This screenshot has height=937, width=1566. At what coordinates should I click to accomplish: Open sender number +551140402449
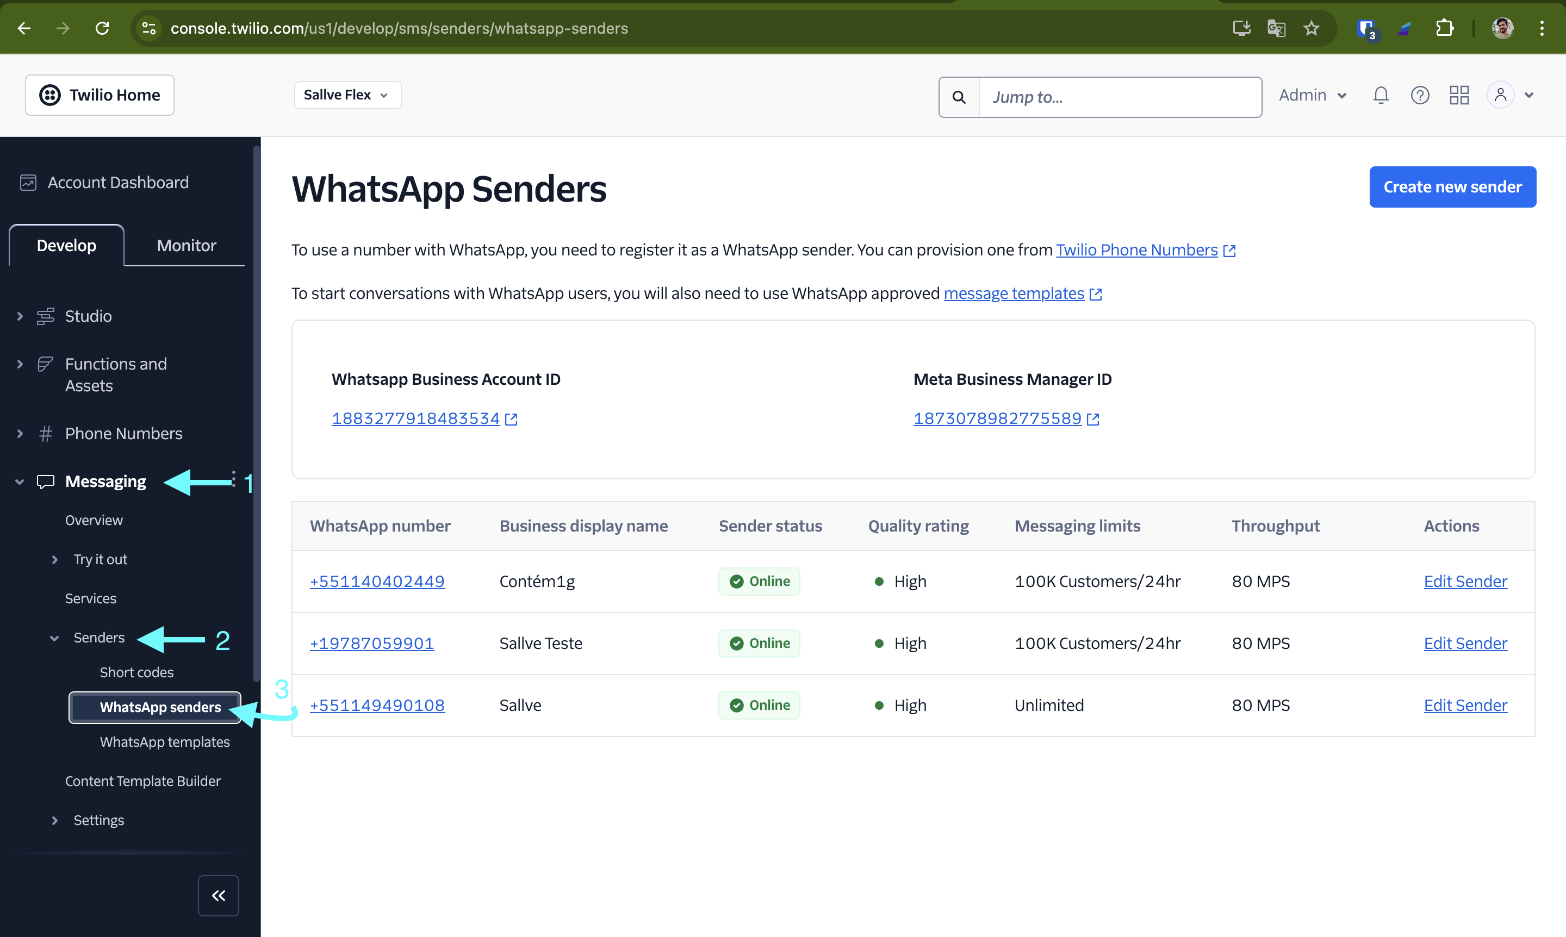(377, 582)
